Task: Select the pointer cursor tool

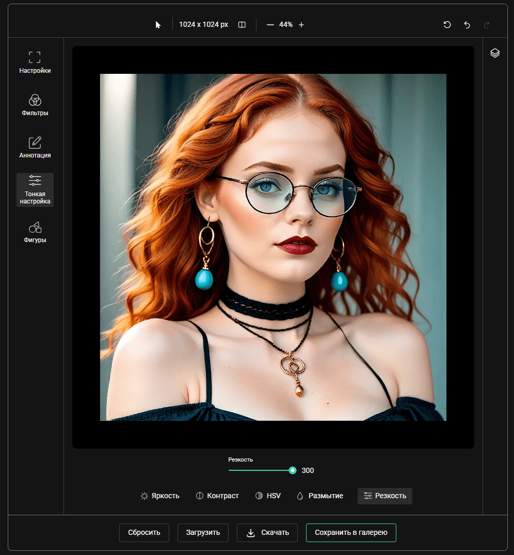Action: coord(158,25)
